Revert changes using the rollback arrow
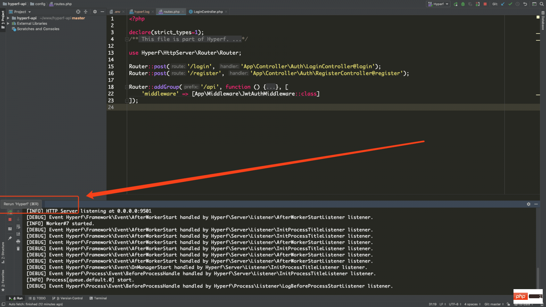This screenshot has height=307, width=546. (525, 4)
